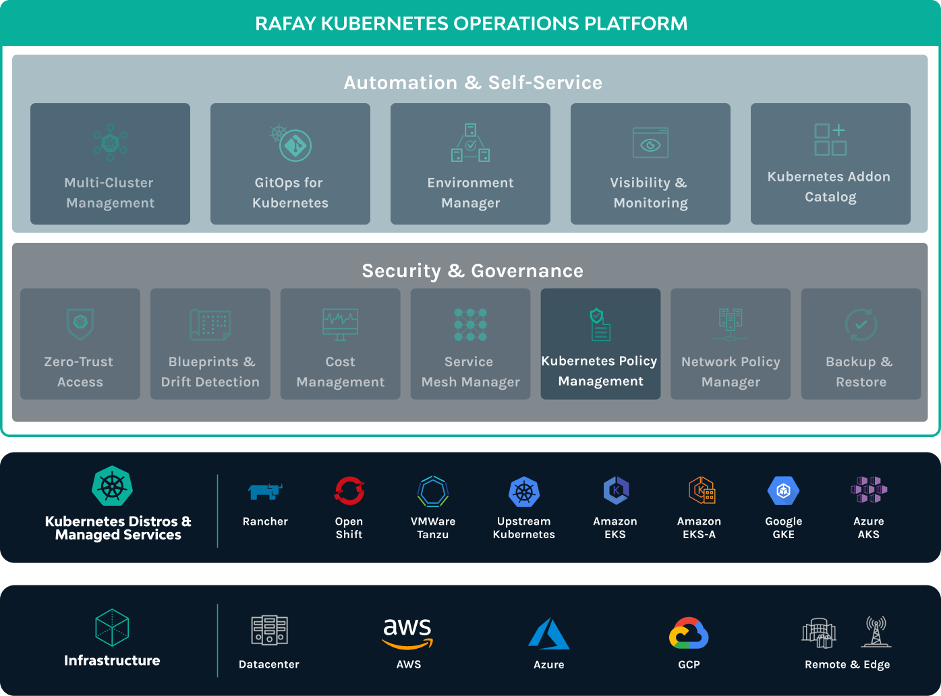This screenshot has height=696, width=941.
Task: Select the Visibility & Monitoring label
Action: point(650,193)
